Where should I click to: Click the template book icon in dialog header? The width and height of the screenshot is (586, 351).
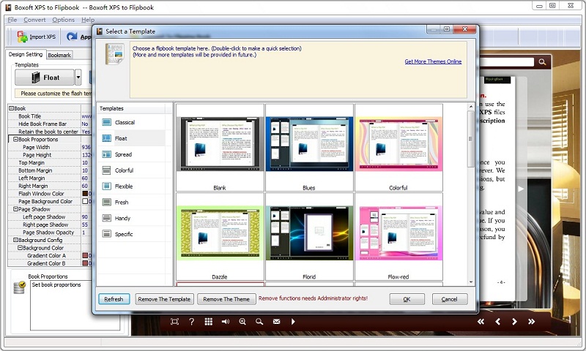coord(114,53)
